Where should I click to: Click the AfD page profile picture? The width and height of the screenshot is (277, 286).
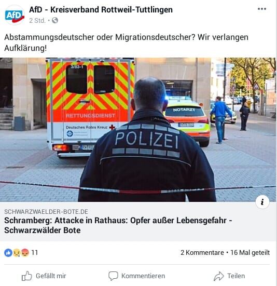point(15,15)
